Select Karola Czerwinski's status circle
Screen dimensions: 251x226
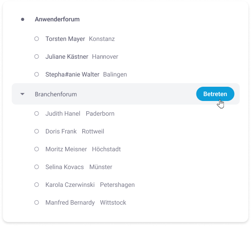pyautogui.click(x=37, y=185)
